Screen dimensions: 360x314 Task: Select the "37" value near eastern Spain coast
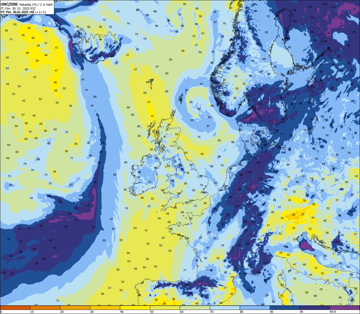point(225,288)
